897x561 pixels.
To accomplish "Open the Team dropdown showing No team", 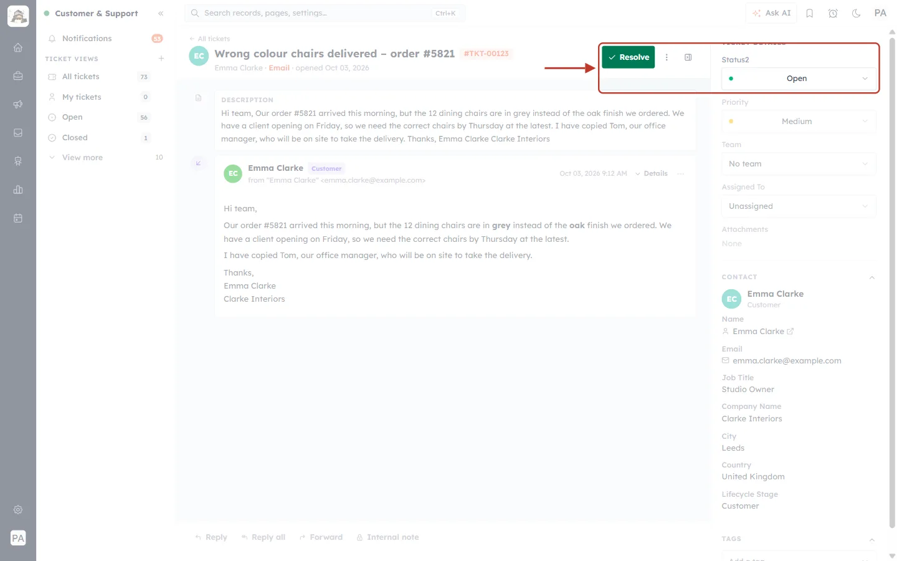I will tap(799, 164).
